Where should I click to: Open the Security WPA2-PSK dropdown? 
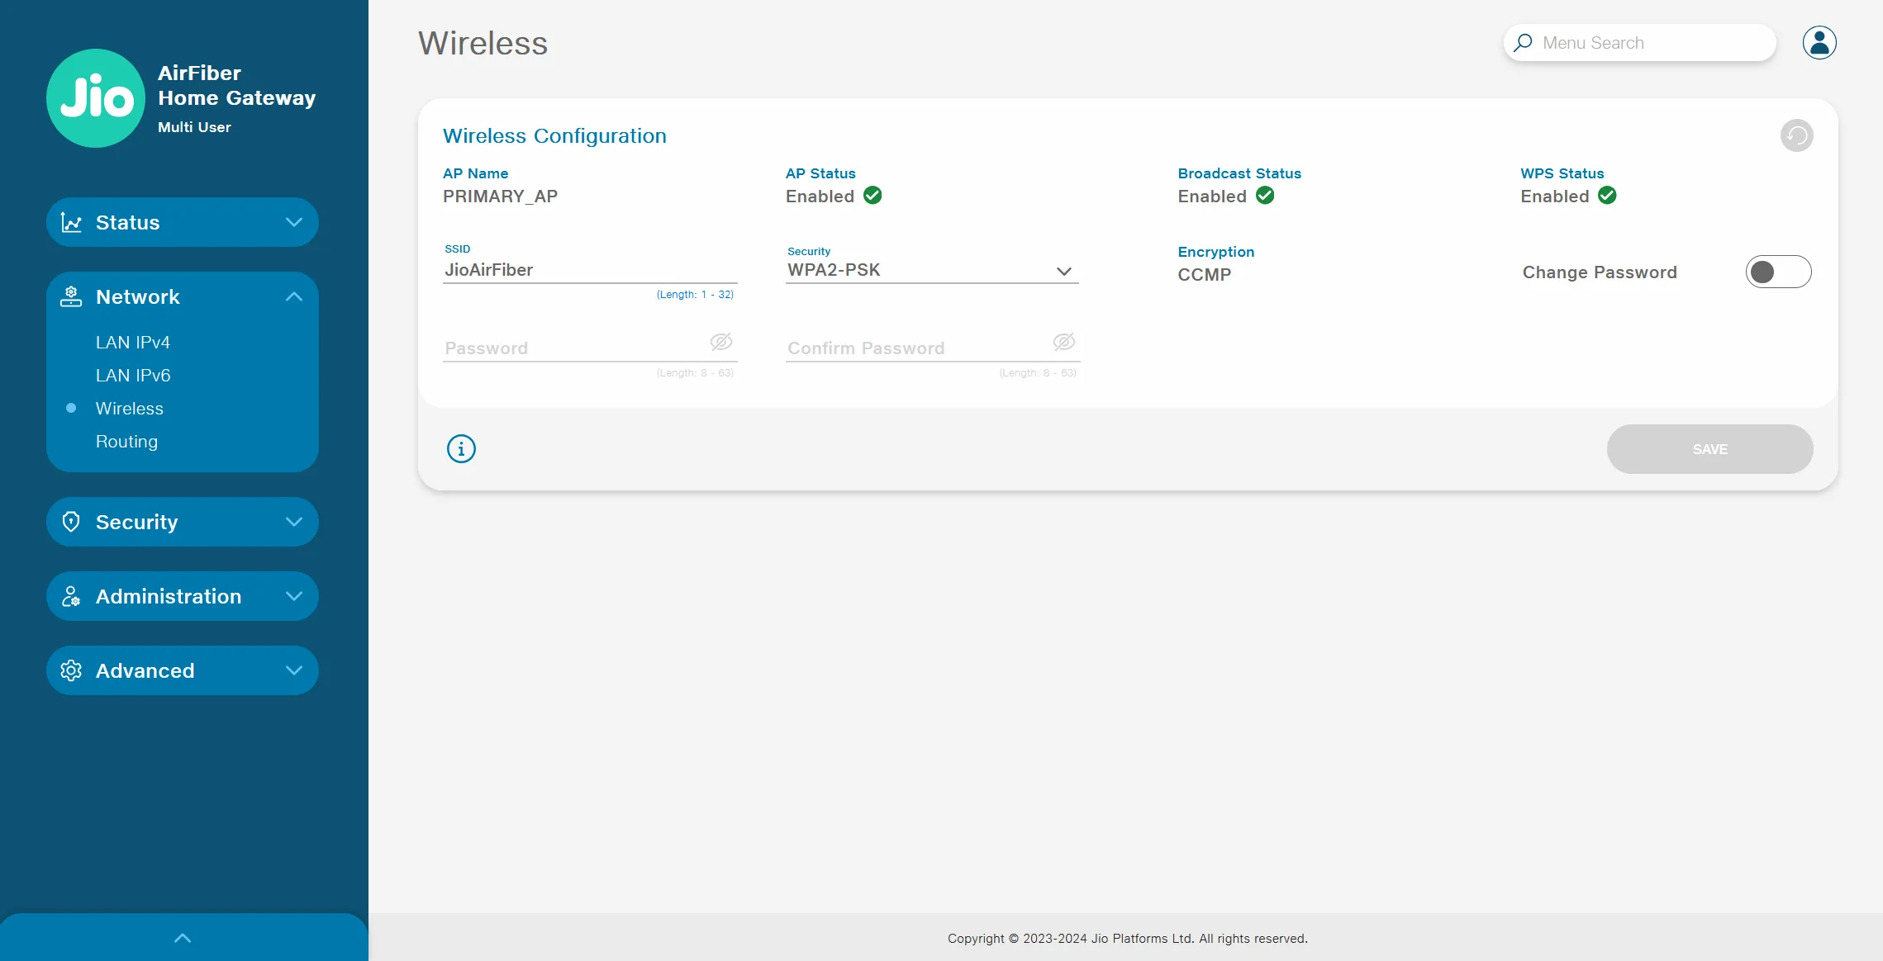932,270
